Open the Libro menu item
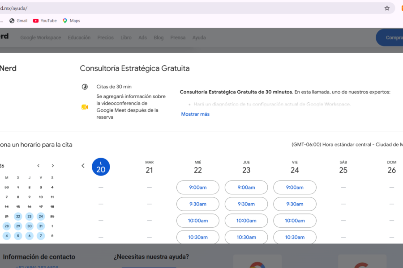The height and width of the screenshot is (268, 403). click(x=126, y=38)
